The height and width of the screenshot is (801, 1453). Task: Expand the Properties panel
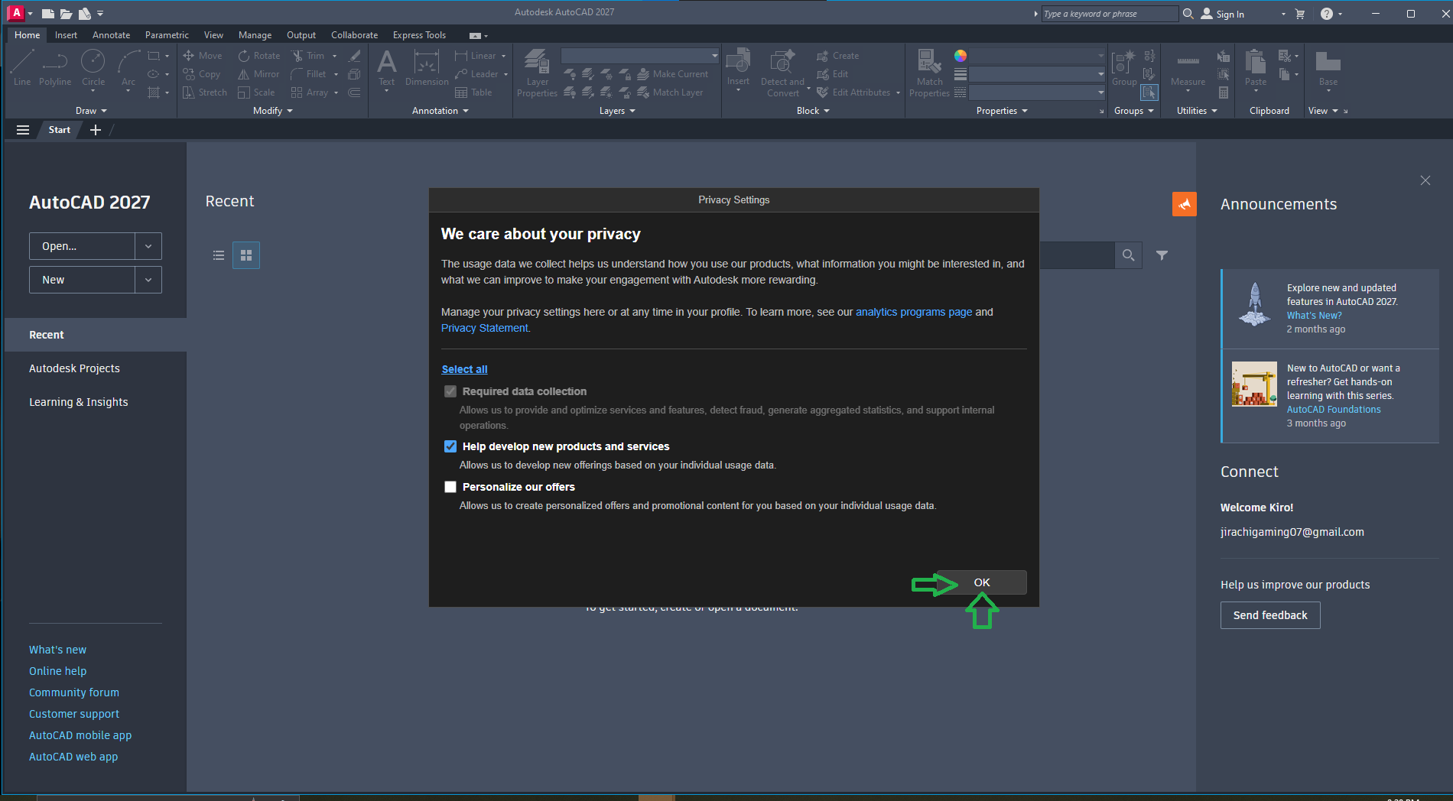click(x=1002, y=111)
